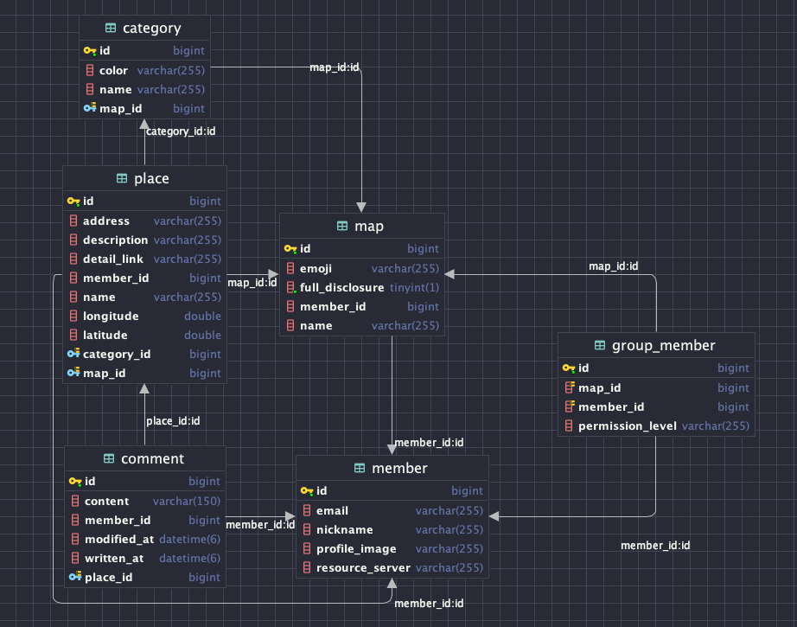
Task: Click member_id:id label below member table
Action: tap(429, 603)
